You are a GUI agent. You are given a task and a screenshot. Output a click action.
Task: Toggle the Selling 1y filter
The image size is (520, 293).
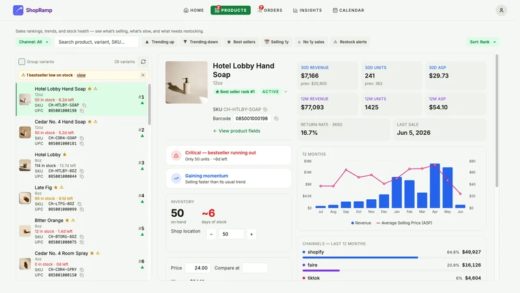(x=277, y=42)
